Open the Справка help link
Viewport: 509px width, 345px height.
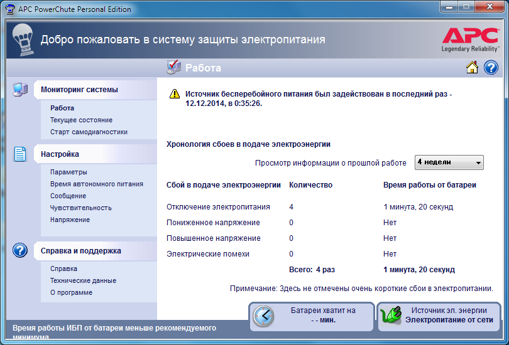[63, 268]
